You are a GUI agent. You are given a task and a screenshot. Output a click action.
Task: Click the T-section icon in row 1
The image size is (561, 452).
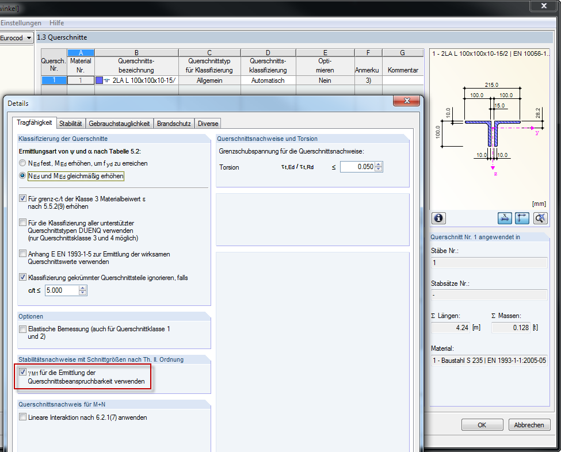click(x=107, y=81)
